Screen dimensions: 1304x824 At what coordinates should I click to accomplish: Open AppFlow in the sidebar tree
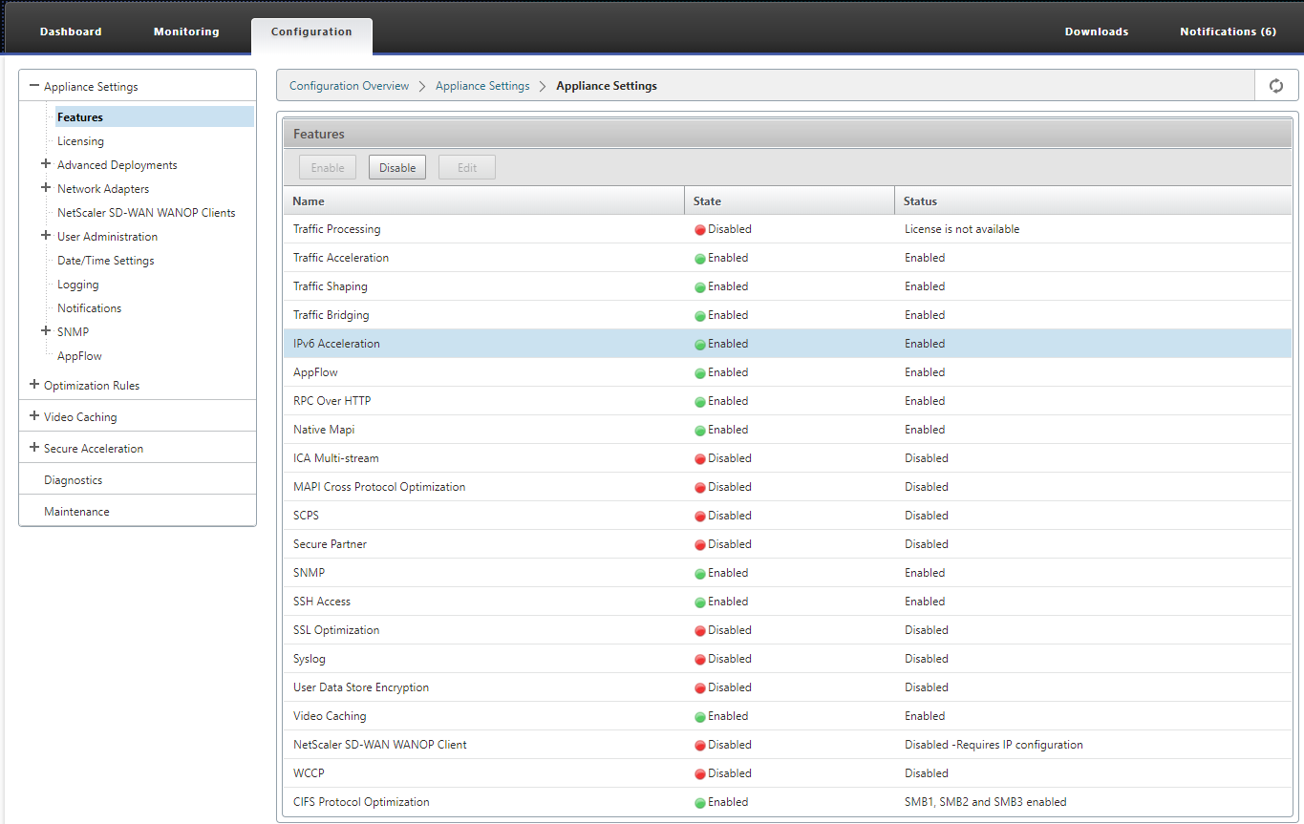click(x=79, y=356)
